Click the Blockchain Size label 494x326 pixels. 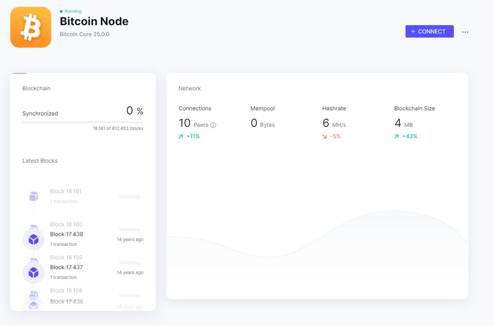(x=415, y=108)
